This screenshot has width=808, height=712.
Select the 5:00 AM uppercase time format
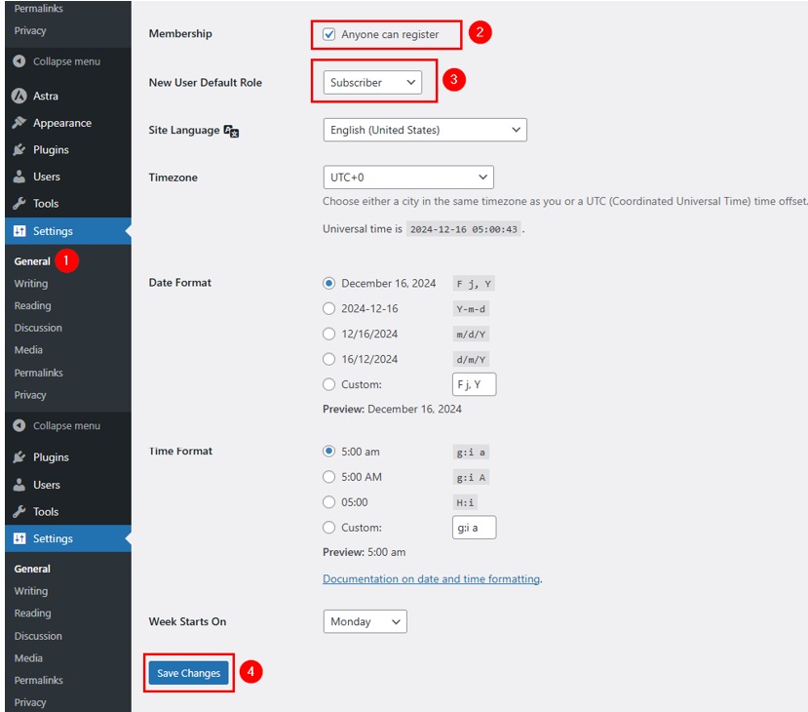tap(328, 476)
